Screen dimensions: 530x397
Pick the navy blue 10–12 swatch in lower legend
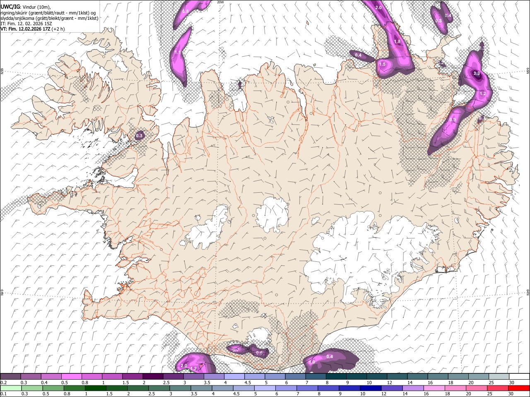(371, 388)
